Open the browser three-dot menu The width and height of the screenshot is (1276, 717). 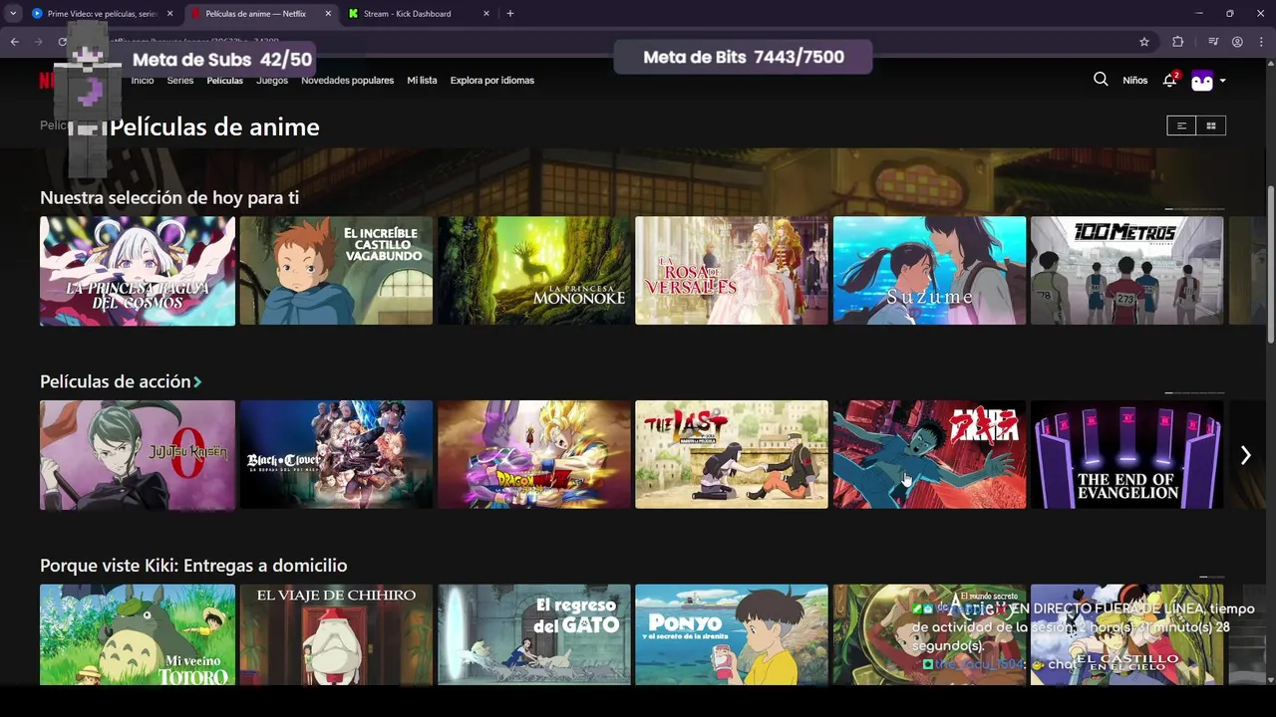(x=1261, y=42)
